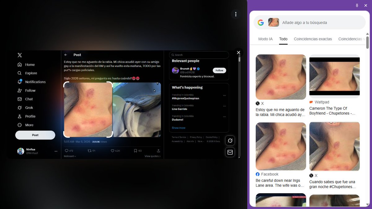Click the image thumbnail in search box
Image resolution: width=372 pixels, height=209 pixels.
(x=273, y=22)
